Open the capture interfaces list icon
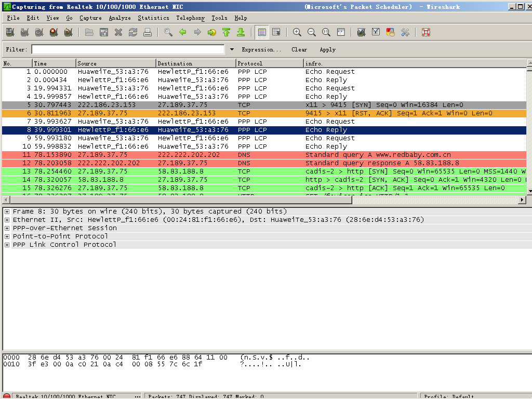Image resolution: width=532 pixels, height=399 pixels. coord(10,32)
